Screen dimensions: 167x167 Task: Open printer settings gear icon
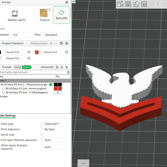pyautogui.click(x=67, y=2)
